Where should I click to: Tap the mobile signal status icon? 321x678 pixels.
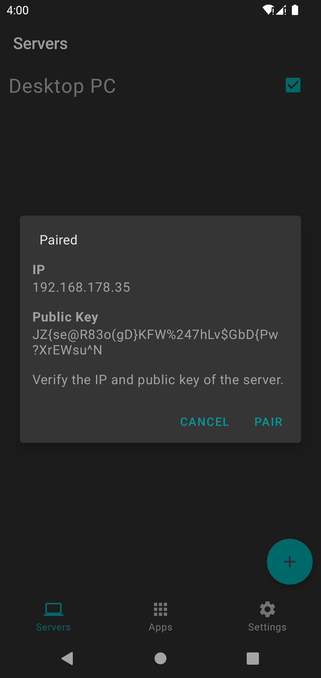click(x=281, y=10)
